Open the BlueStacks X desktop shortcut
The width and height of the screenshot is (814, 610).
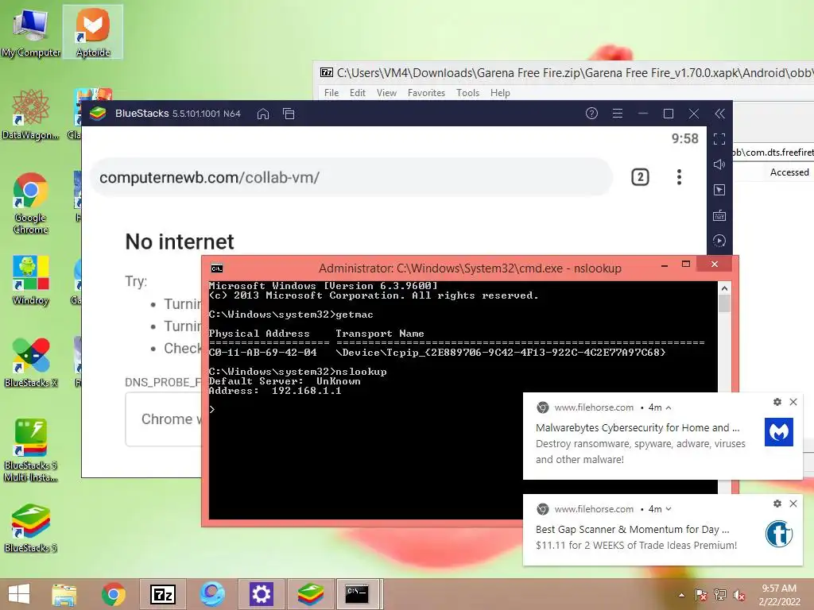tap(30, 362)
